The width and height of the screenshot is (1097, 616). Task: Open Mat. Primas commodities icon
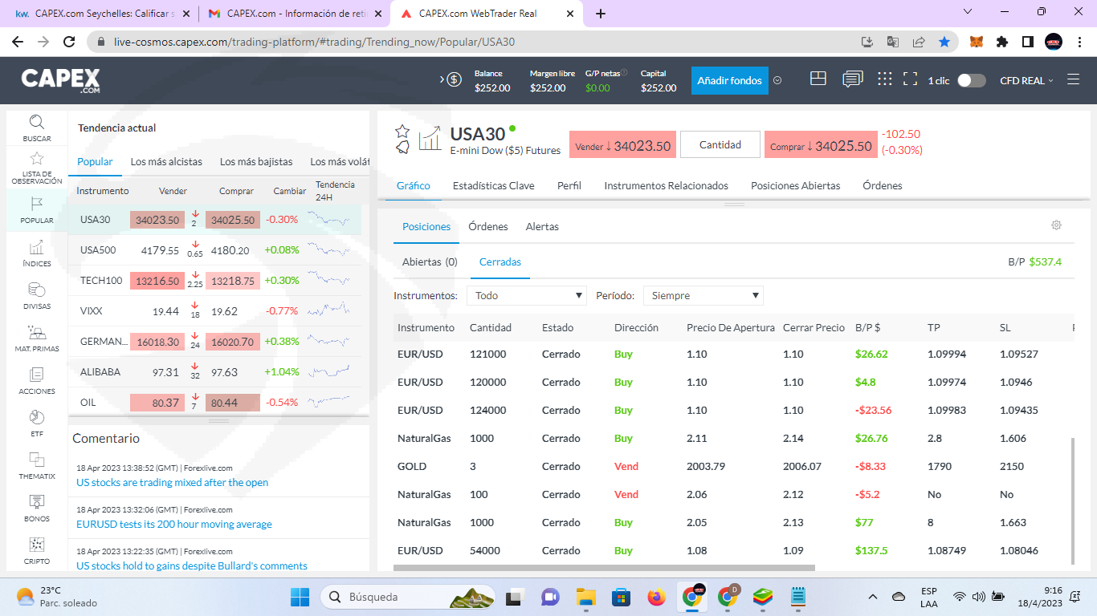point(37,333)
